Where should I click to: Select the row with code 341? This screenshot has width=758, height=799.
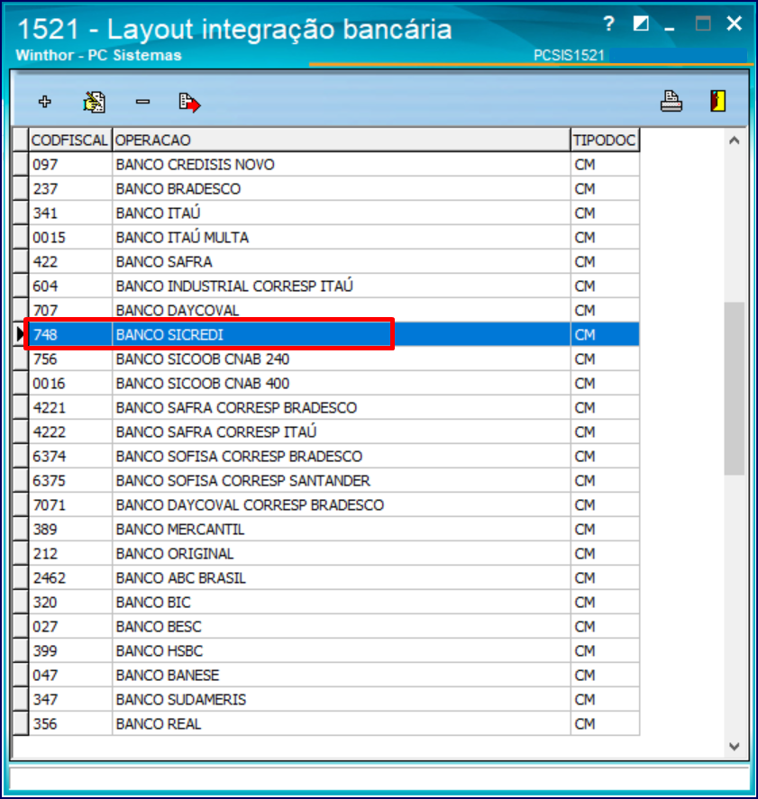tap(333, 213)
